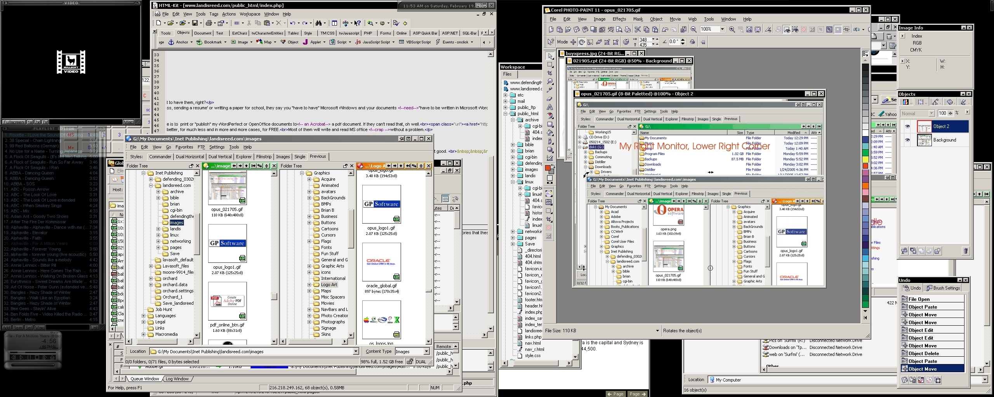This screenshot has width=994, height=397.
Task: Click the Paste icon in the PHOTO-PAINT toolbar
Action: point(655,29)
